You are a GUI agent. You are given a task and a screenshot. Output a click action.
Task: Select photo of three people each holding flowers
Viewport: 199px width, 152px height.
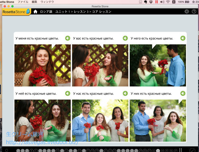pos(100,121)
